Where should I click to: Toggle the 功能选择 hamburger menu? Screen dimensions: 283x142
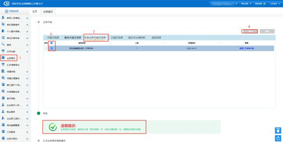pos(7,11)
